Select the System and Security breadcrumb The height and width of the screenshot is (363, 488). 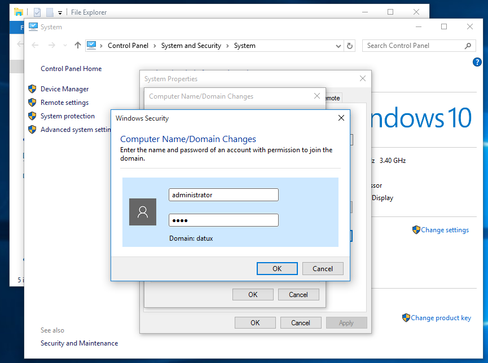coord(191,46)
